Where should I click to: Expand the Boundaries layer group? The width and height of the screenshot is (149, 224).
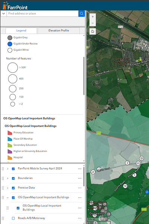(7, 178)
